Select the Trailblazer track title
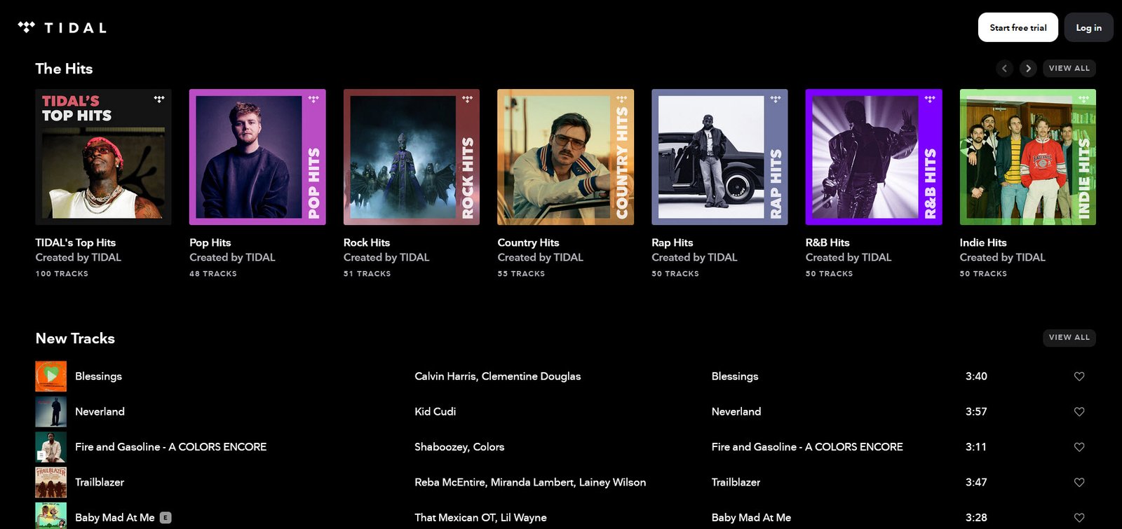Image resolution: width=1122 pixels, height=529 pixels. pos(100,482)
